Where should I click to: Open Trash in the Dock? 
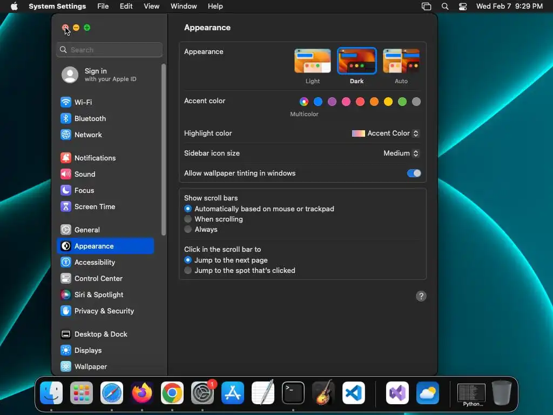(x=502, y=393)
